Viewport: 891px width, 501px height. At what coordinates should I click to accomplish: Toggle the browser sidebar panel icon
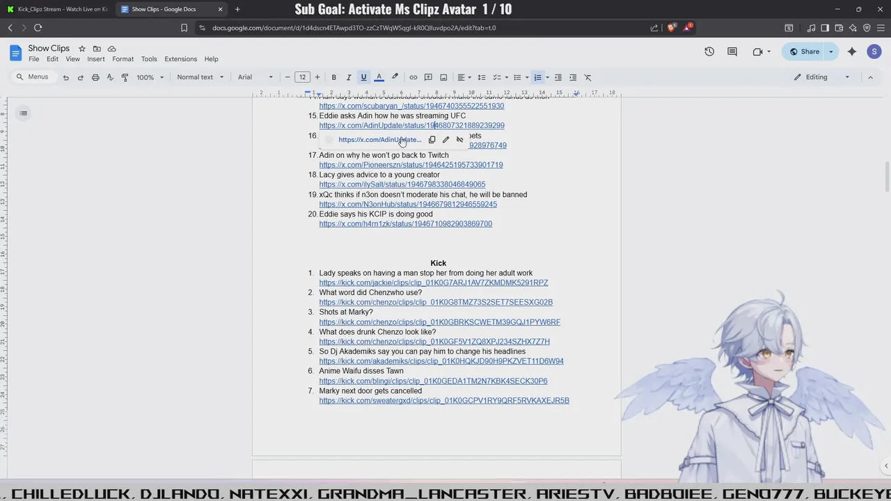click(x=825, y=28)
